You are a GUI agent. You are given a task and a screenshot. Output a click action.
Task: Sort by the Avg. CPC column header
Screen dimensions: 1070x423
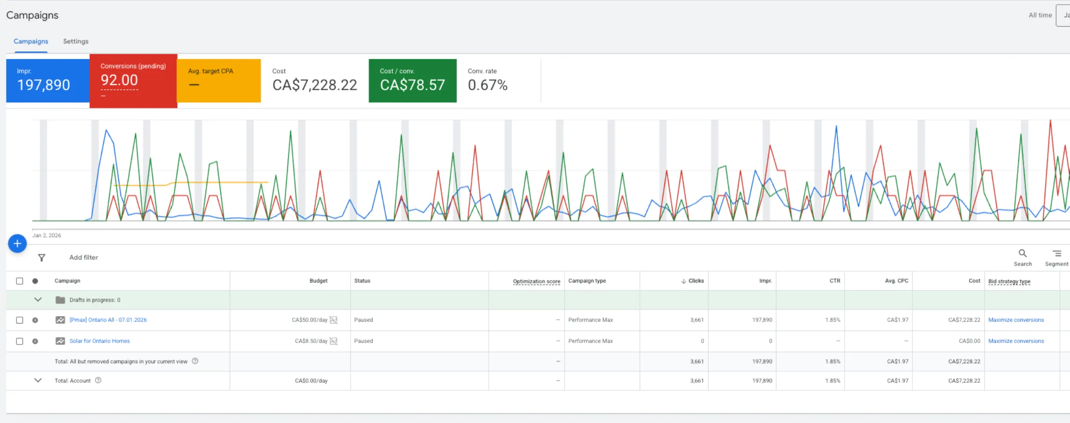(896, 281)
